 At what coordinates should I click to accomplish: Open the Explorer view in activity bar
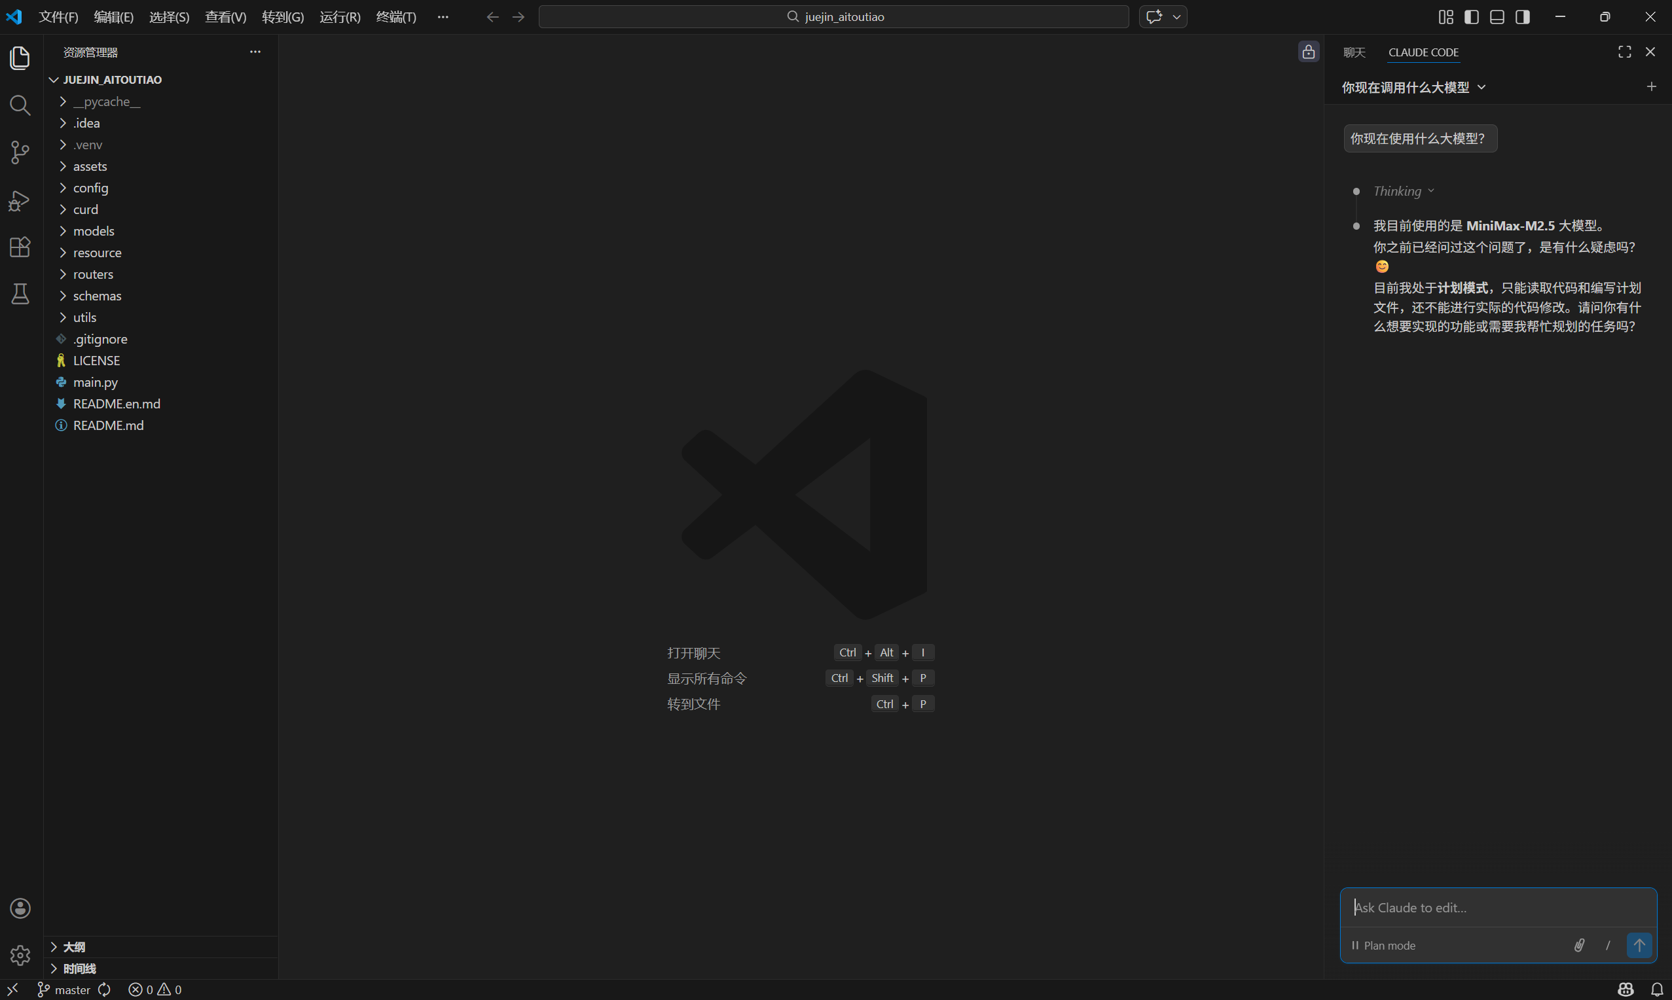click(20, 58)
